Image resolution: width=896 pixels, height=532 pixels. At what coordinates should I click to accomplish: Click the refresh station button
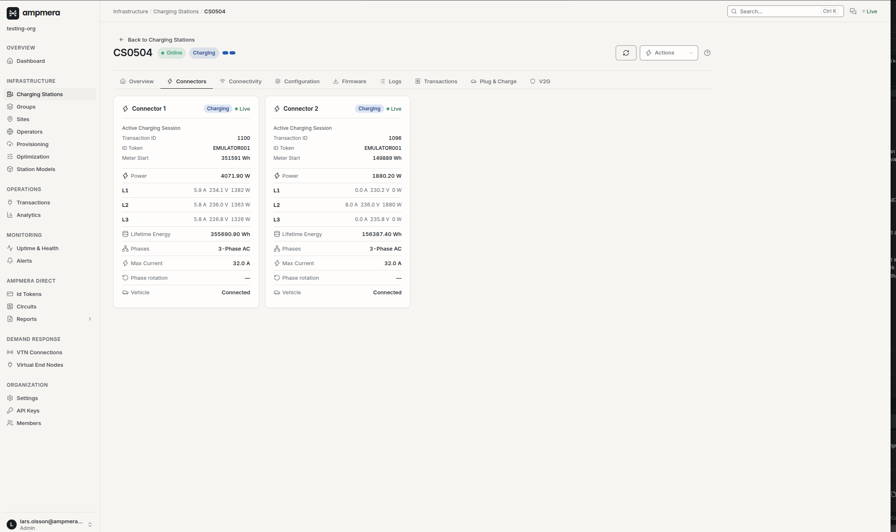(626, 53)
